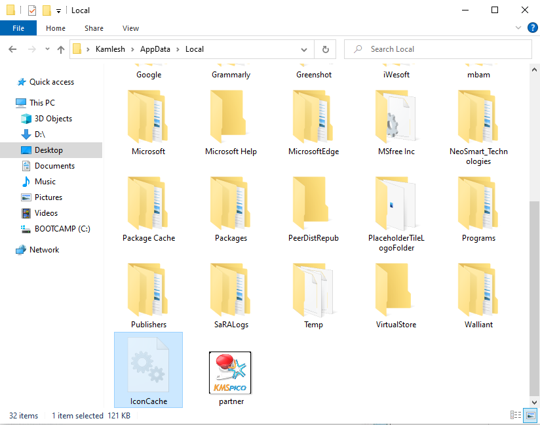Select the BOOTCAMP (C:) drive
540x425 pixels.
click(62, 229)
